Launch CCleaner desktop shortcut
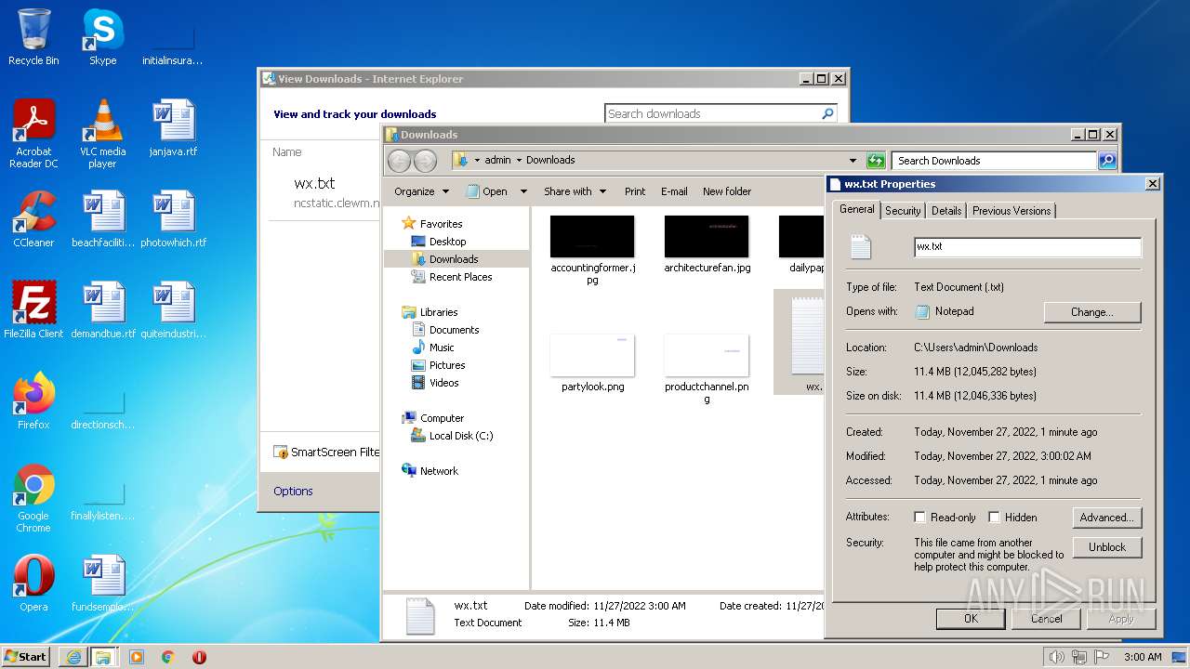This screenshot has height=669, width=1190. point(33,219)
